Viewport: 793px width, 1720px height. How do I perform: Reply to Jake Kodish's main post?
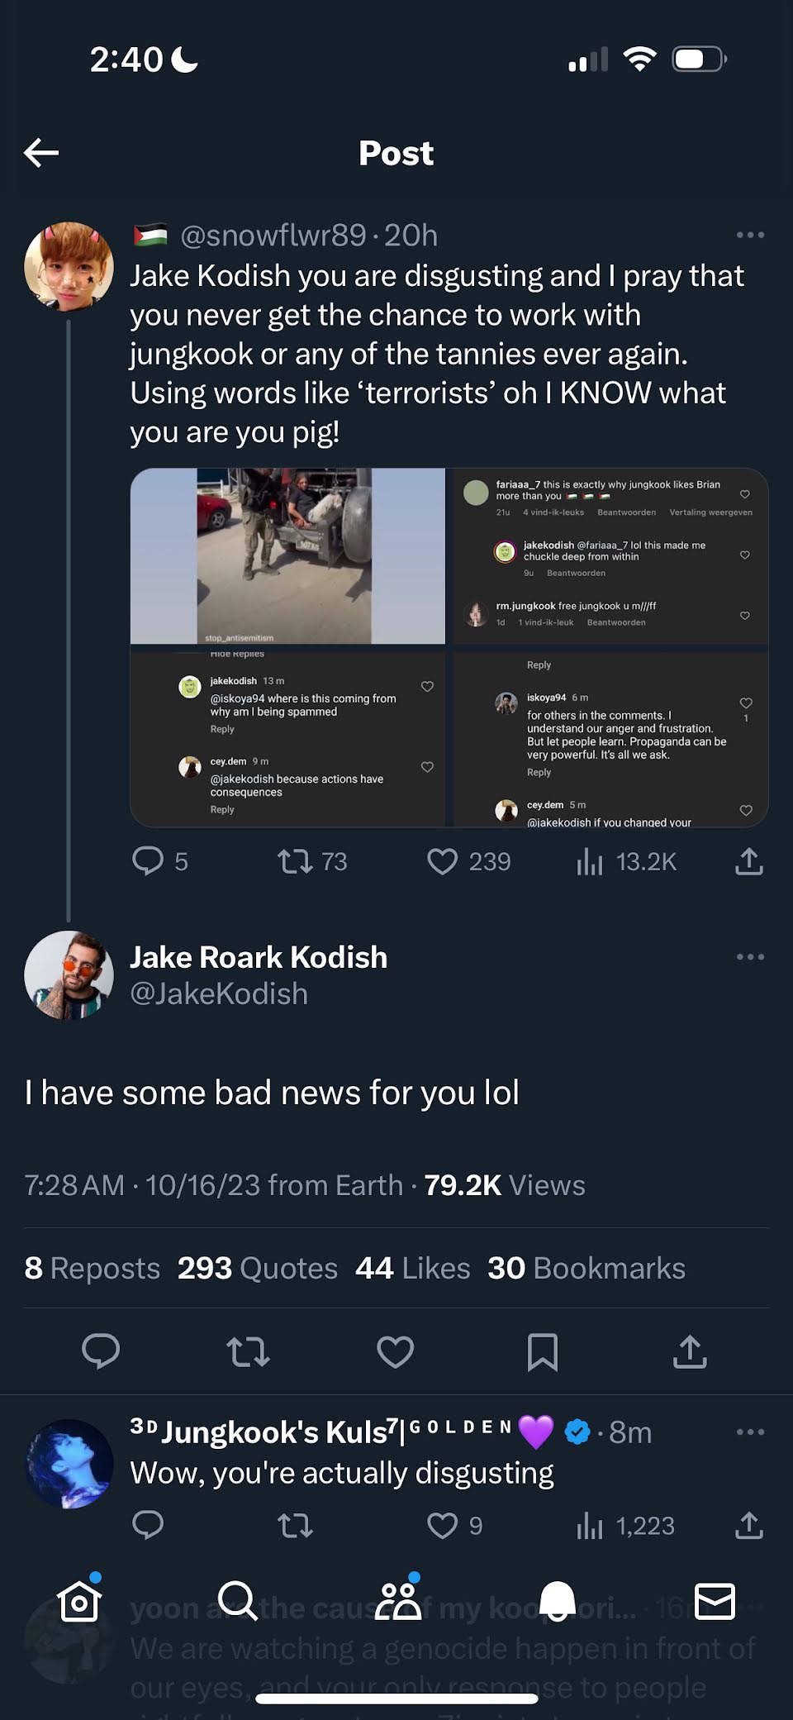click(x=101, y=1351)
